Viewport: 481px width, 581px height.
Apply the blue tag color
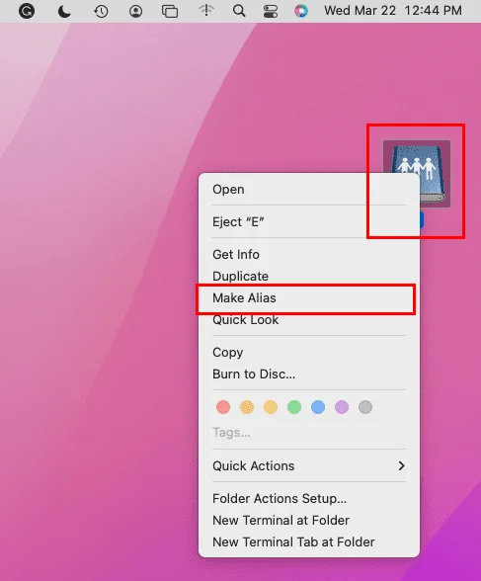(318, 407)
